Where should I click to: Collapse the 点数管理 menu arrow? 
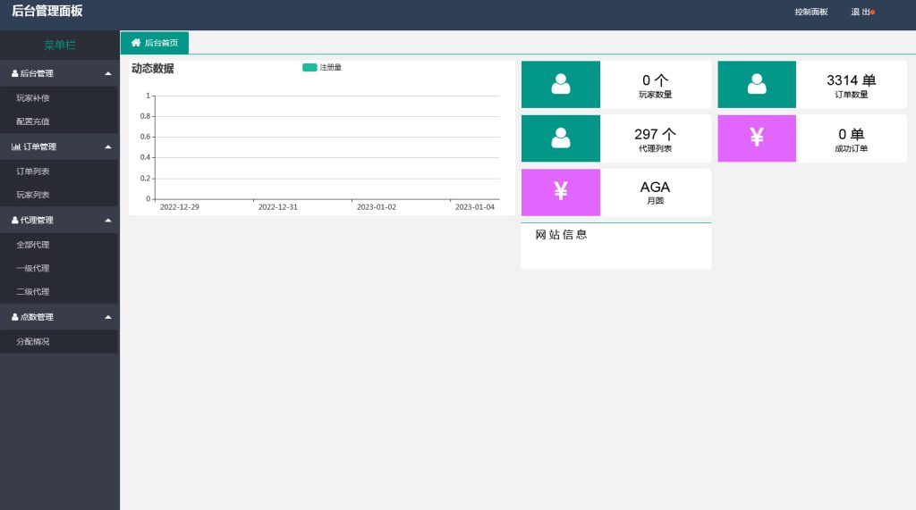pyautogui.click(x=108, y=317)
